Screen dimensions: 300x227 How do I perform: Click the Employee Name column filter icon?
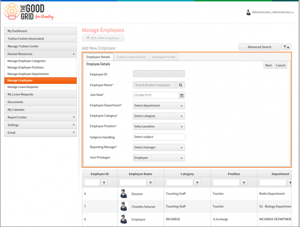150,183
